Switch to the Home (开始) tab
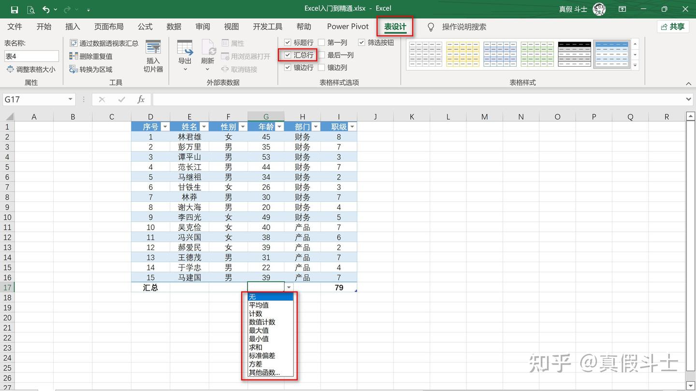The width and height of the screenshot is (696, 391). click(43, 27)
